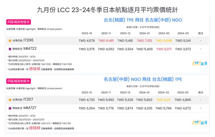Click the orange square beside IT206
The image size is (215, 137).
(x=10, y=41)
